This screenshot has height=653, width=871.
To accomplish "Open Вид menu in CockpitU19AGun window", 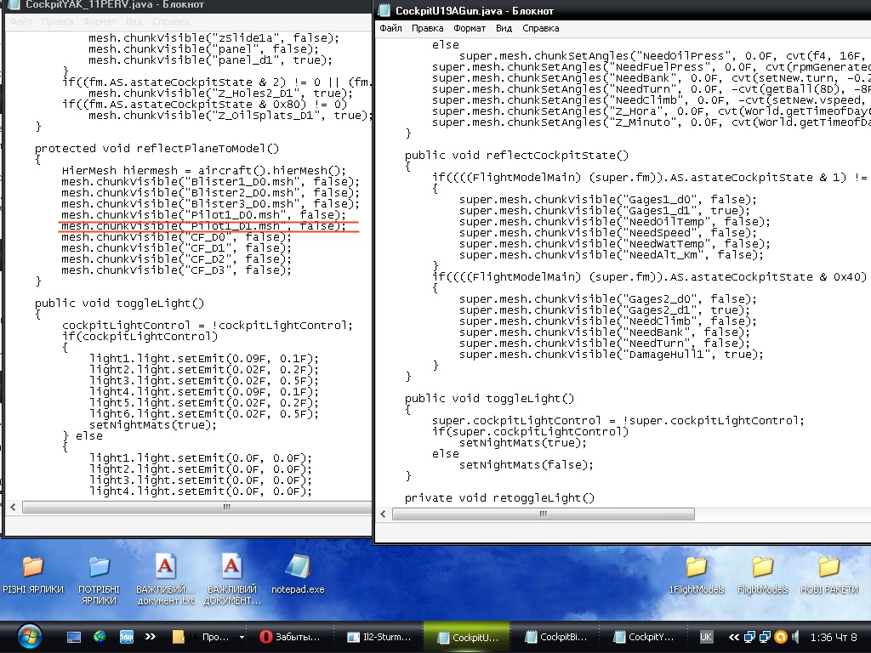I will [x=504, y=28].
